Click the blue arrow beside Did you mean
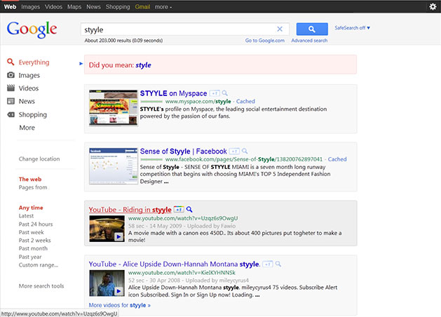 tap(81, 64)
